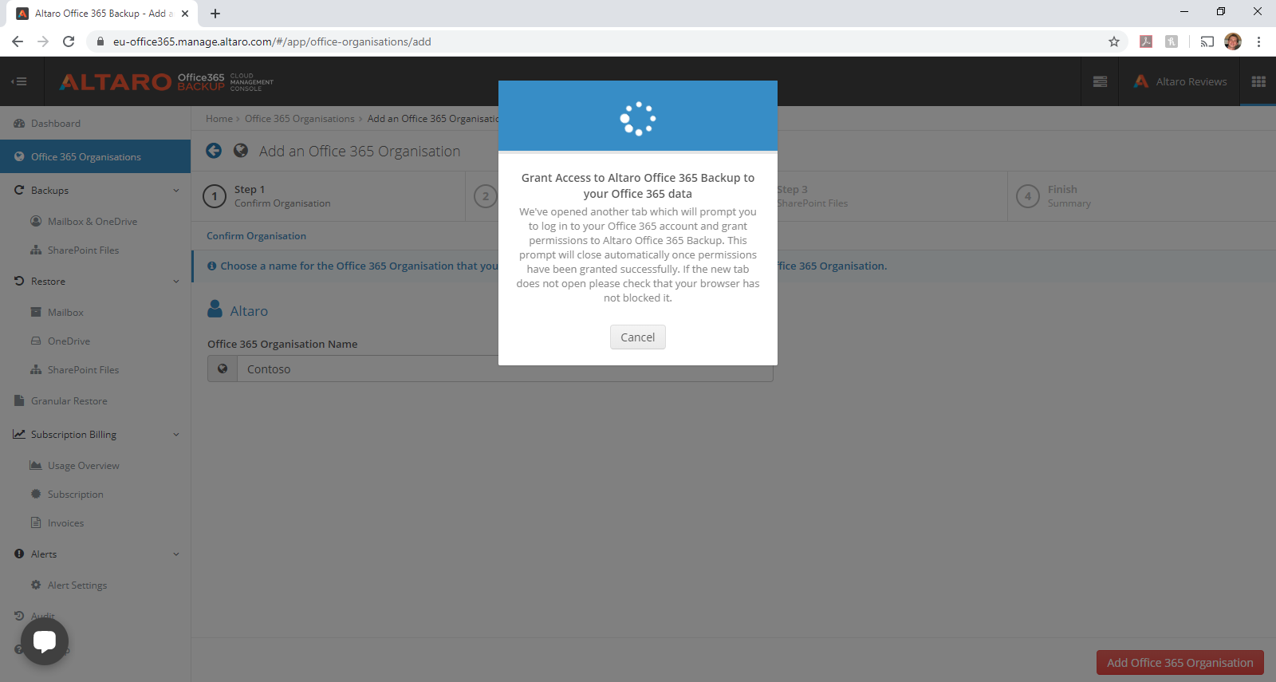This screenshot has height=682, width=1276.
Task: Click the Restore history icon
Action: (x=19, y=281)
